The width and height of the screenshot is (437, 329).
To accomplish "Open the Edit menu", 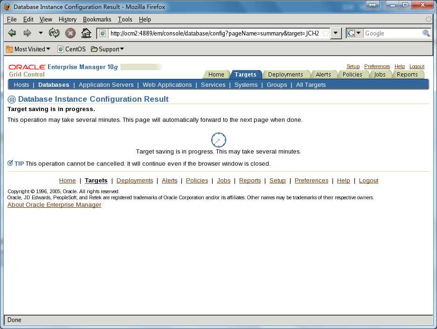I will click(x=28, y=19).
